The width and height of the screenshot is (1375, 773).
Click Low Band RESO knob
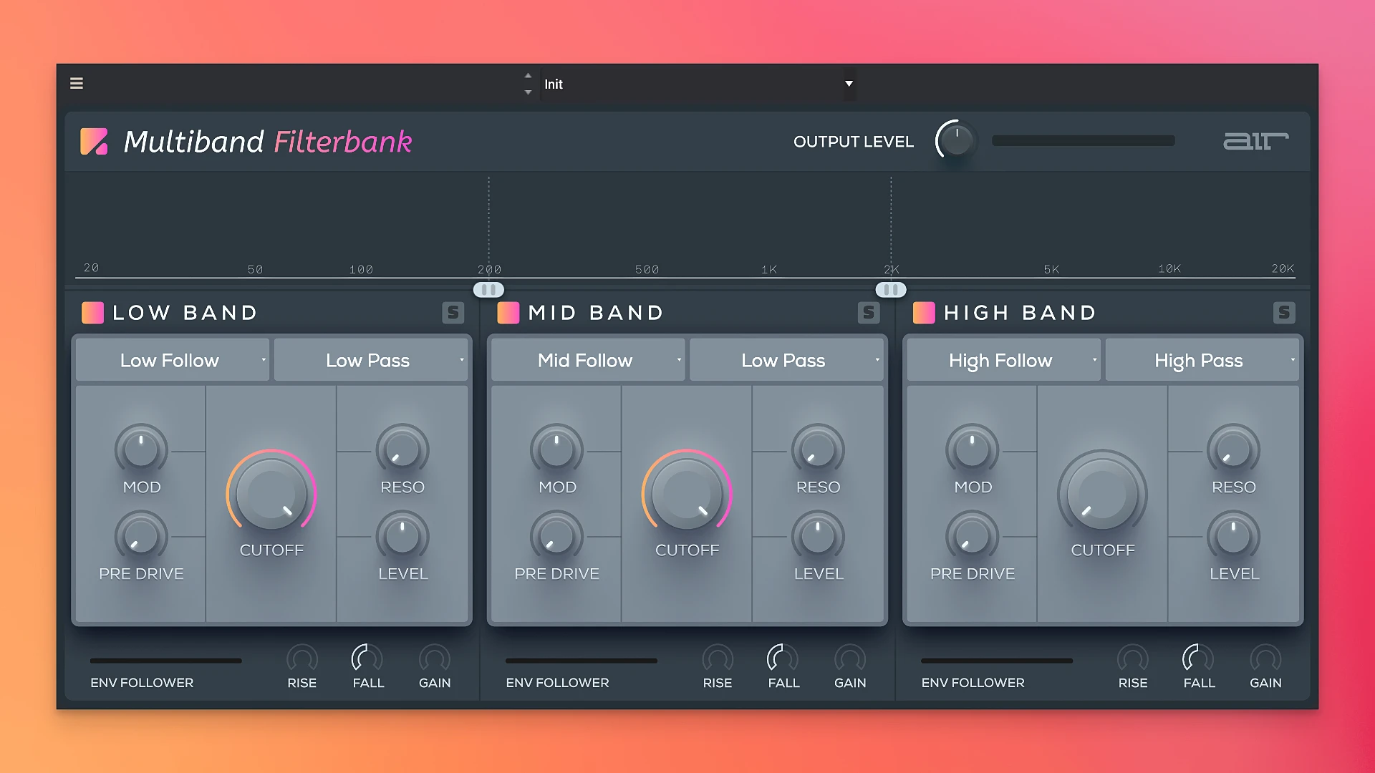coord(402,450)
